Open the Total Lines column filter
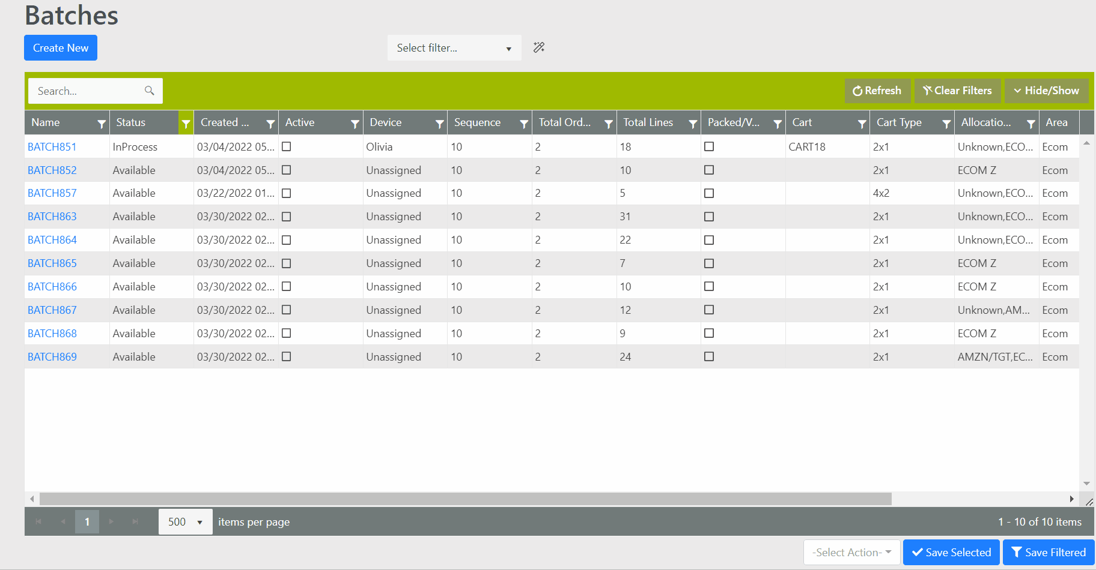The image size is (1096, 570). point(693,124)
